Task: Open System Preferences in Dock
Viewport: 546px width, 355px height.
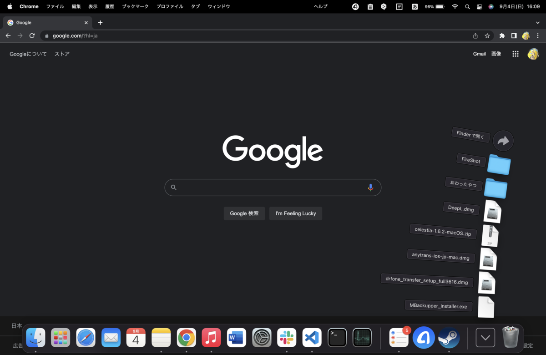Action: (262, 338)
